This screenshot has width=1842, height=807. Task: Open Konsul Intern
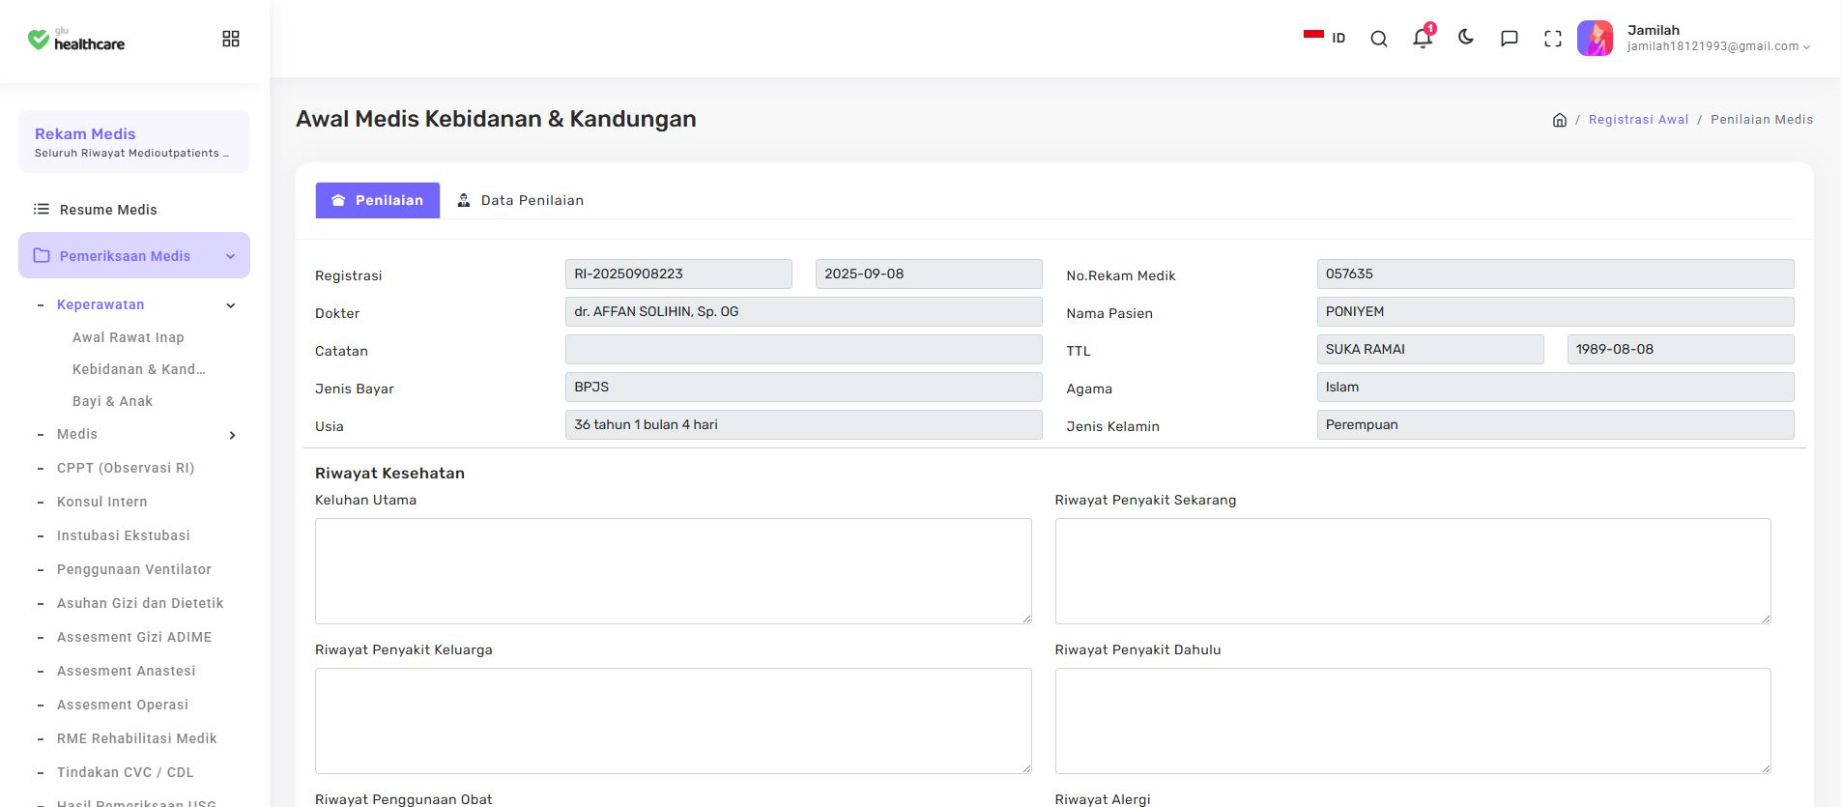tap(102, 502)
